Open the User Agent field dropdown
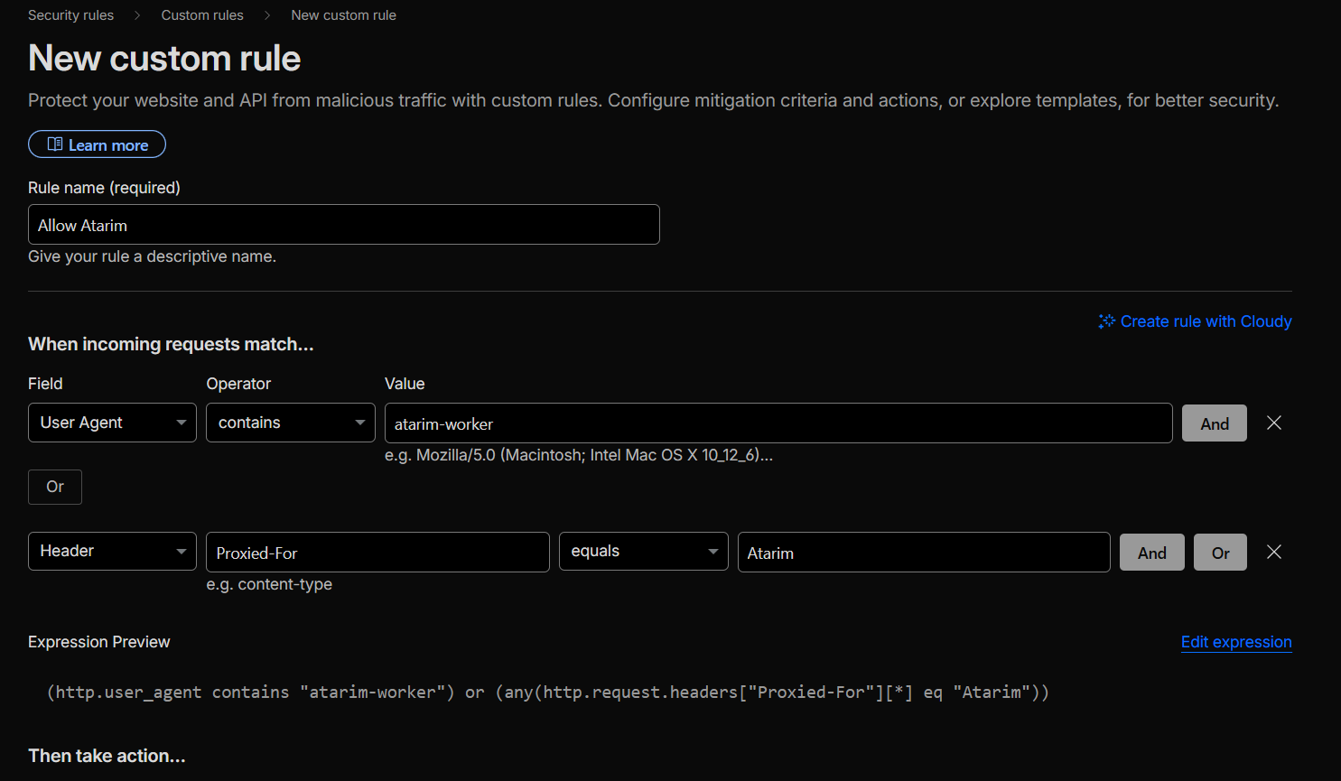This screenshot has height=781, width=1341. coord(112,423)
